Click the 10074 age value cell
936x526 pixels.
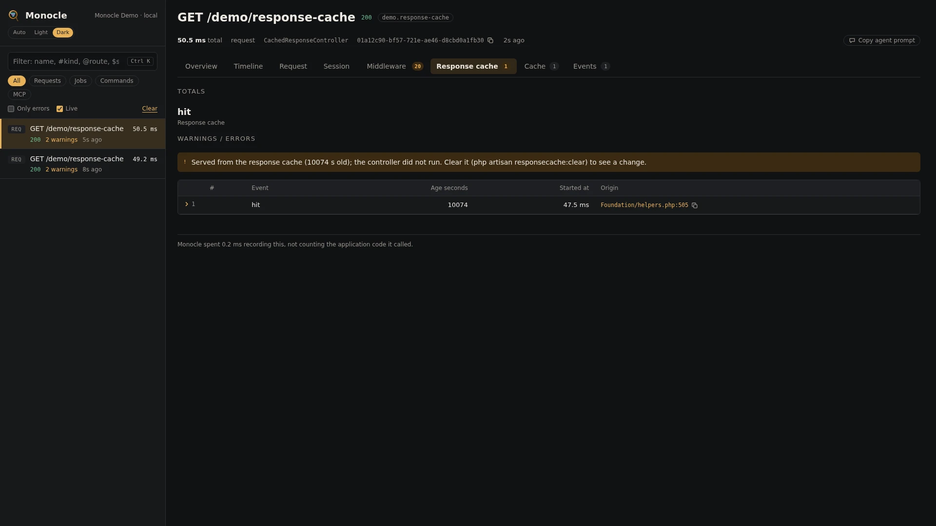[457, 205]
